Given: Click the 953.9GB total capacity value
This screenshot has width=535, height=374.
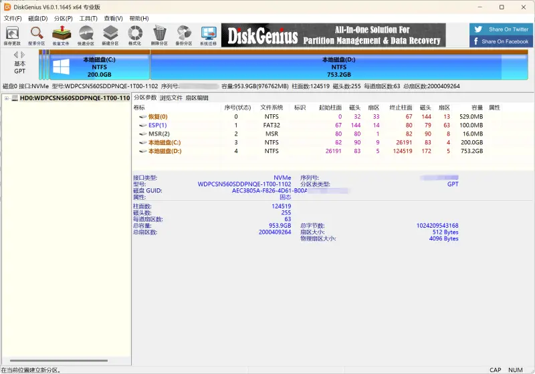Looking at the screenshot, I should pyautogui.click(x=280, y=226).
